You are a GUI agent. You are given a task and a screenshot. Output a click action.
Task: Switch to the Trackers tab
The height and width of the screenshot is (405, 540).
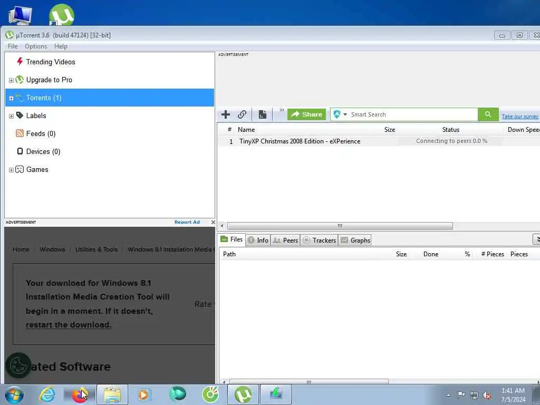(319, 240)
